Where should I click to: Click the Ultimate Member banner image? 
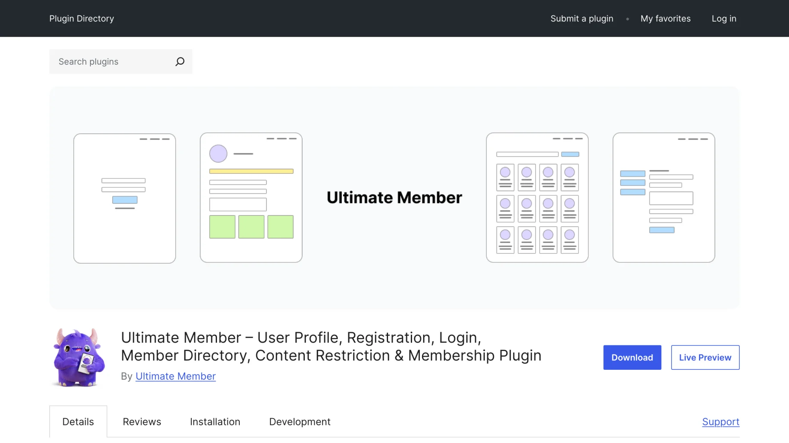tap(394, 198)
